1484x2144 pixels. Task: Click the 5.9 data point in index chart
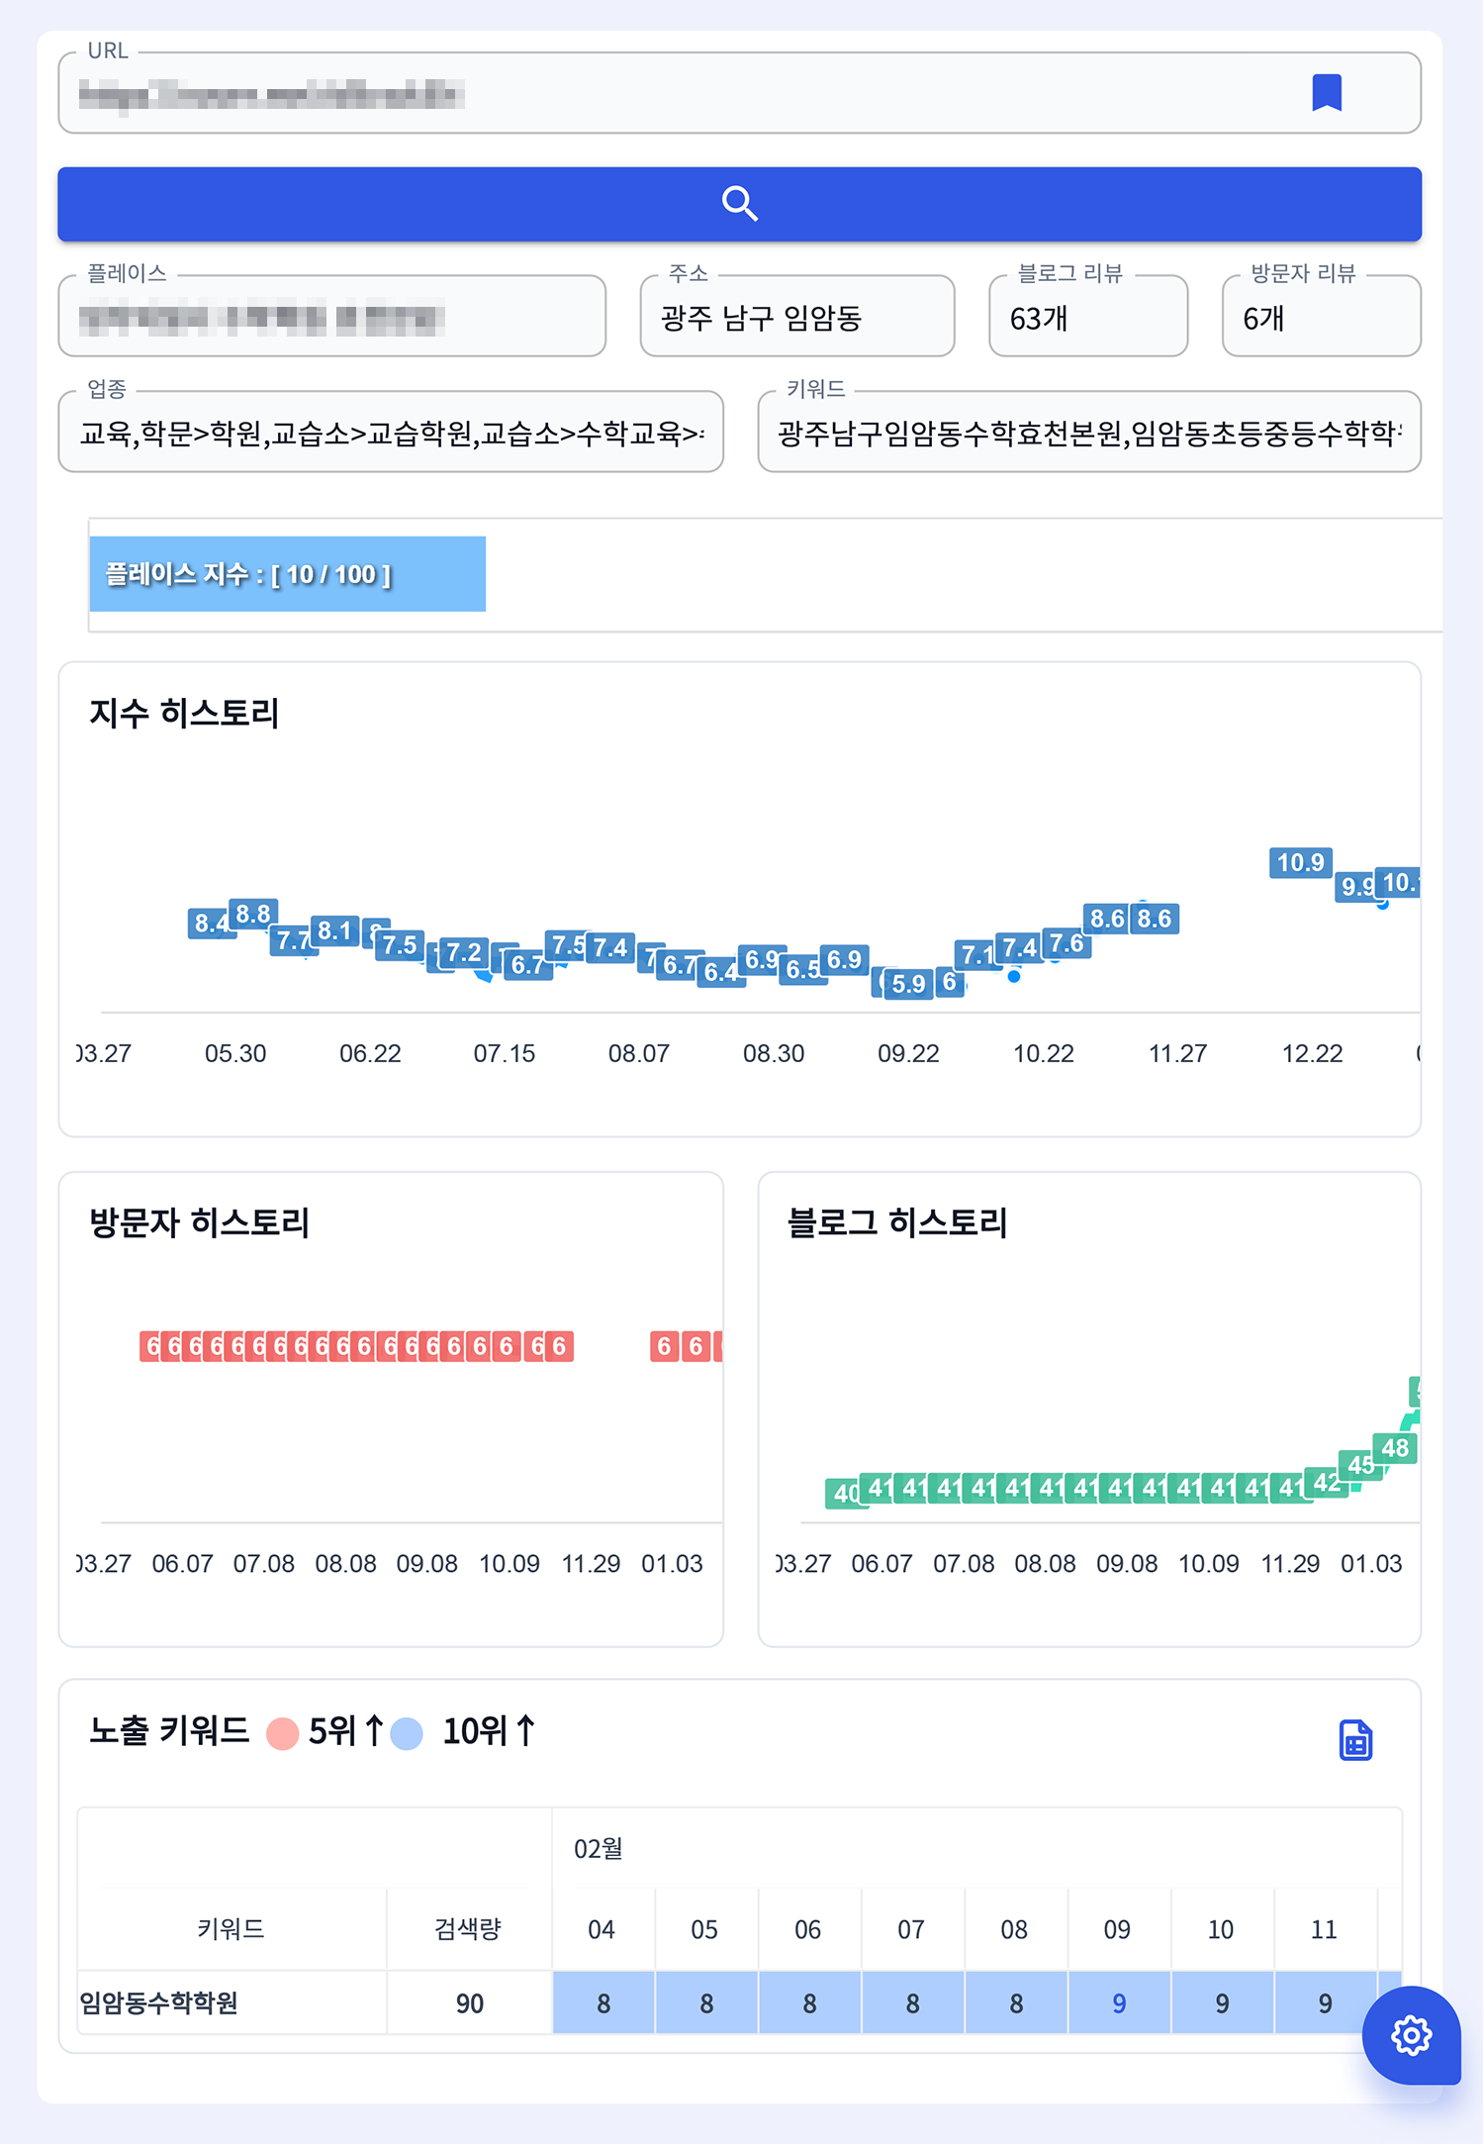click(908, 984)
